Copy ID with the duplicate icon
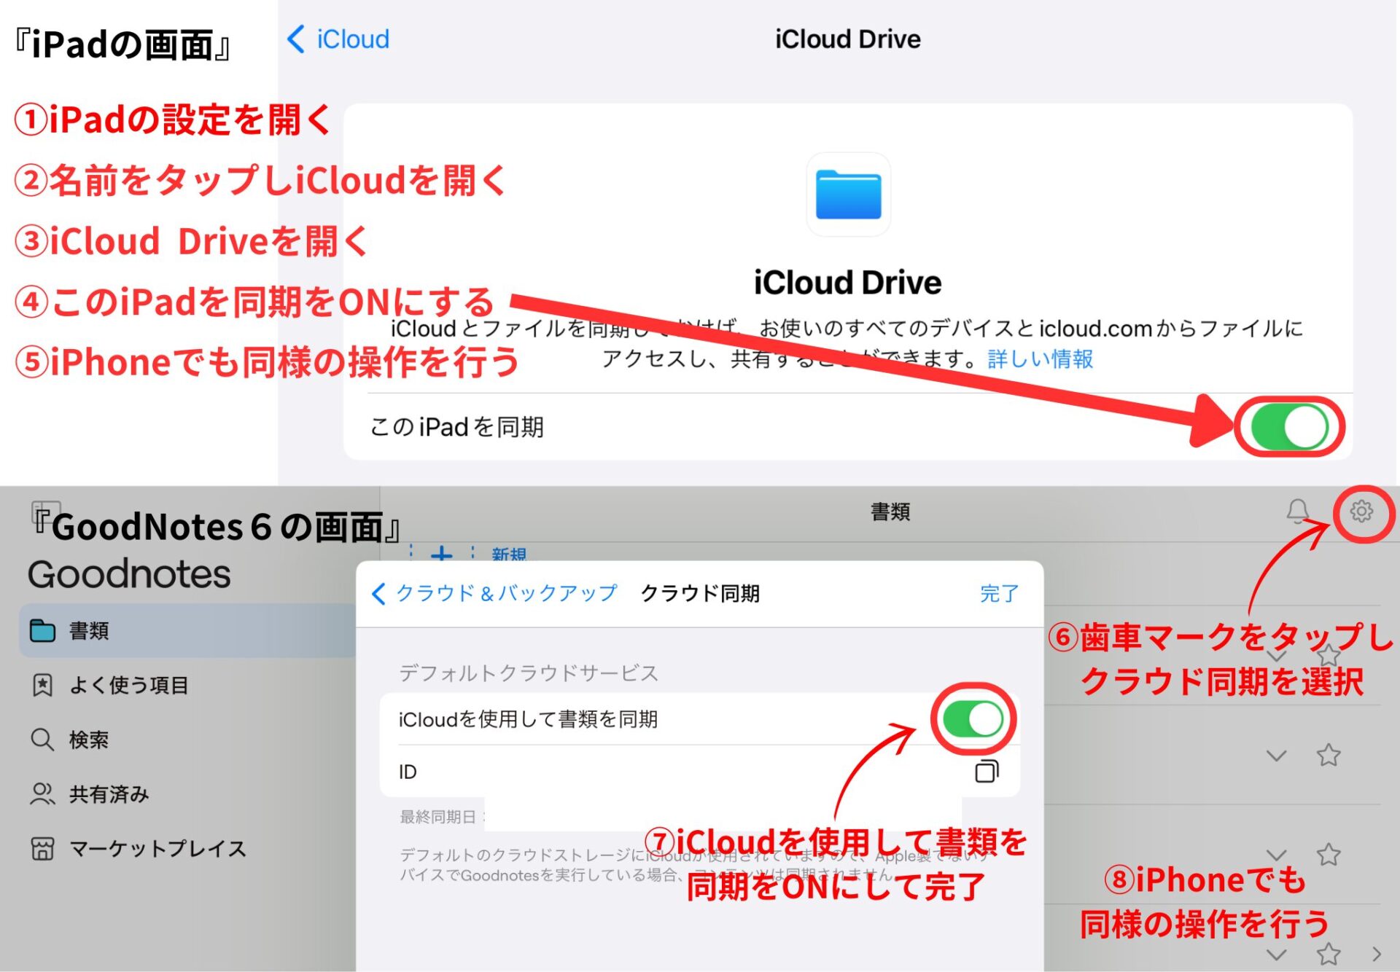The image size is (1400, 972). coord(986,771)
